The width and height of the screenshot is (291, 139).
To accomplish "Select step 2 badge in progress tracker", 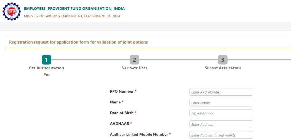I will coord(135,60).
